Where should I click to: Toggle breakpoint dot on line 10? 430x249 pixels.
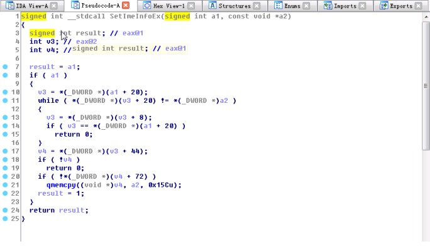pos(5,92)
